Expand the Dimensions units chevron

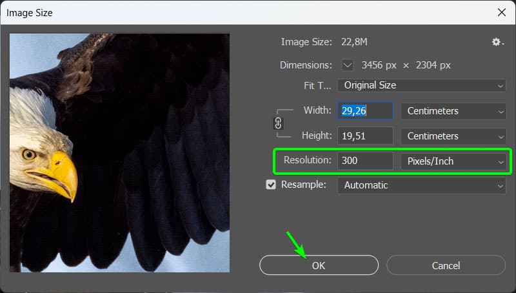(348, 65)
